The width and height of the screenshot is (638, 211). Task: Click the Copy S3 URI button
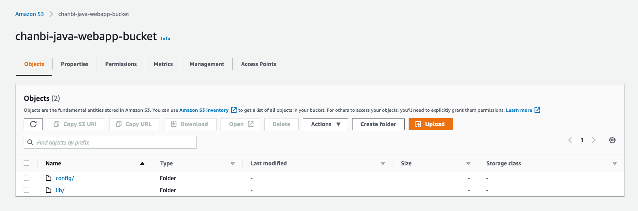coord(76,124)
